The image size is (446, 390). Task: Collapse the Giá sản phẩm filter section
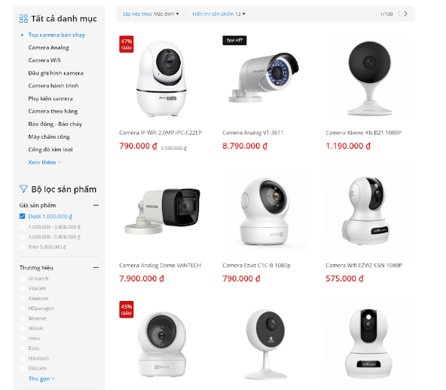[x=96, y=205]
